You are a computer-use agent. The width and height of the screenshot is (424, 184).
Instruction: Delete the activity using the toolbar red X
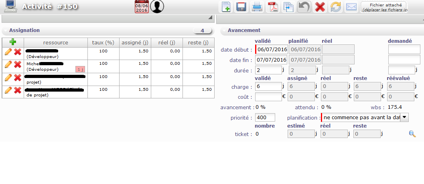click(x=320, y=7)
